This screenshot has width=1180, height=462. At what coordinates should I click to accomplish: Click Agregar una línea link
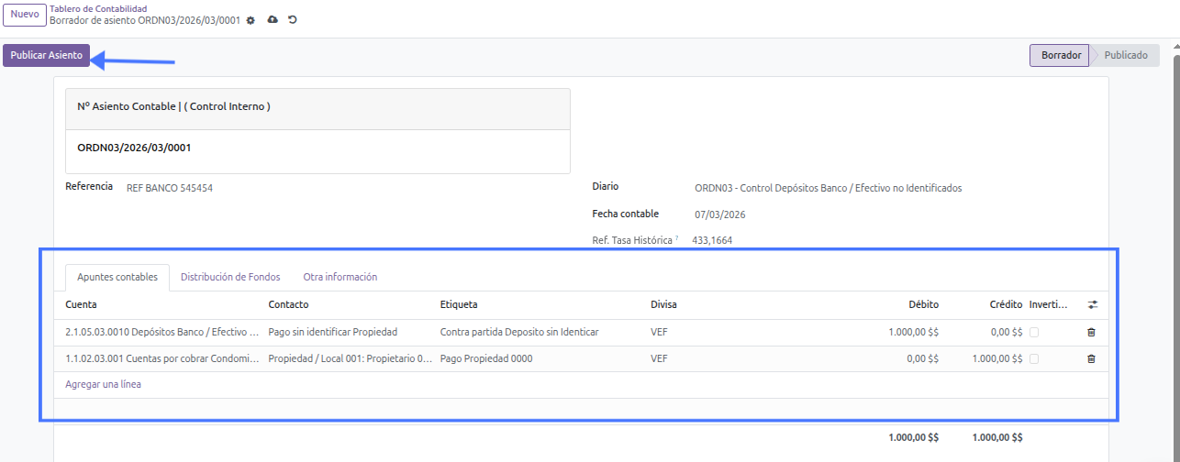103,385
